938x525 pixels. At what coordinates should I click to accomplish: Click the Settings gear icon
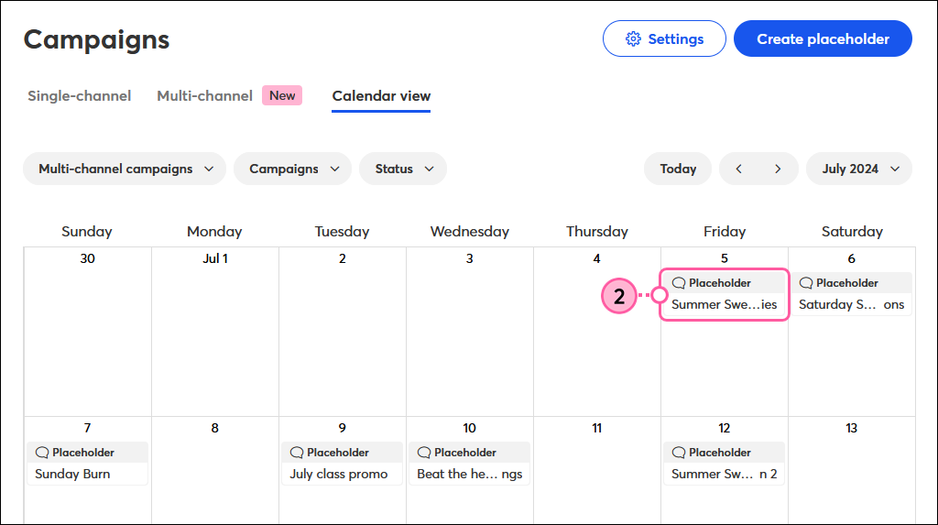tap(633, 38)
